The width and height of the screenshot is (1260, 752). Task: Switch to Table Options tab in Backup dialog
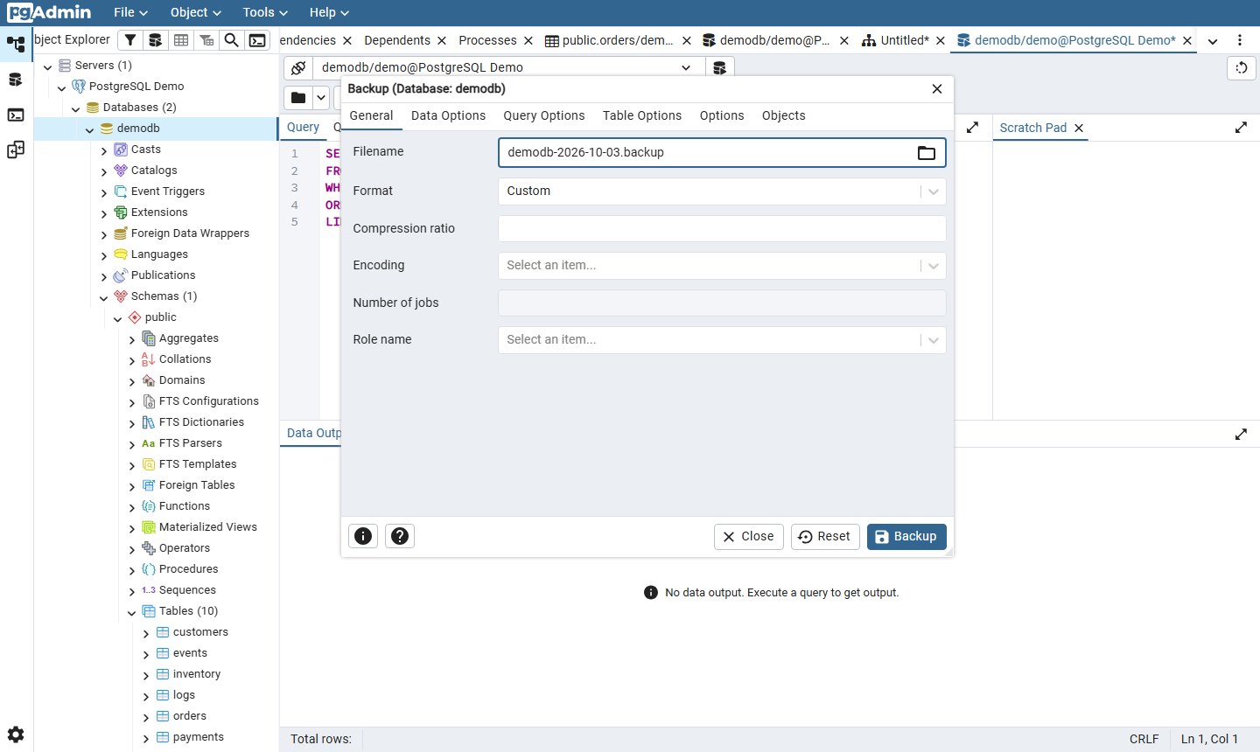tap(642, 115)
